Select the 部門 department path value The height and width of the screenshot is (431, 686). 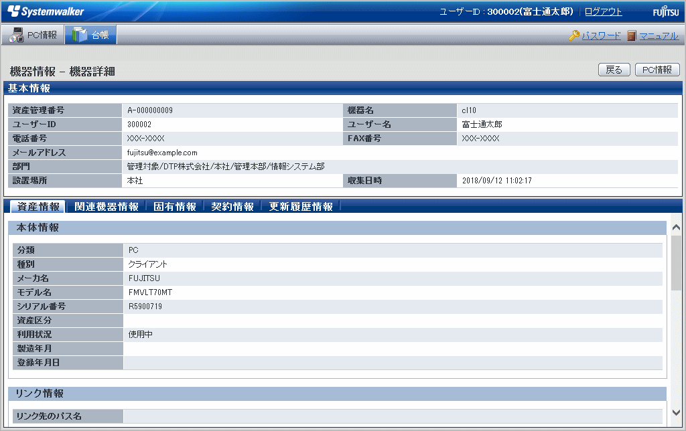pyautogui.click(x=226, y=167)
